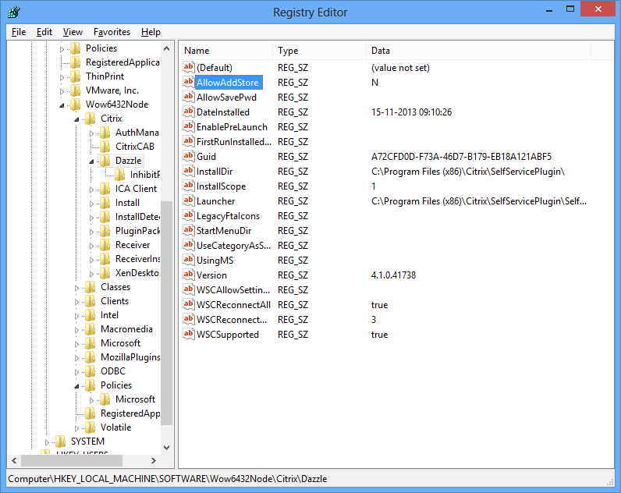Select the FirstRunInstalled... value name
The image size is (621, 493).
tap(234, 141)
